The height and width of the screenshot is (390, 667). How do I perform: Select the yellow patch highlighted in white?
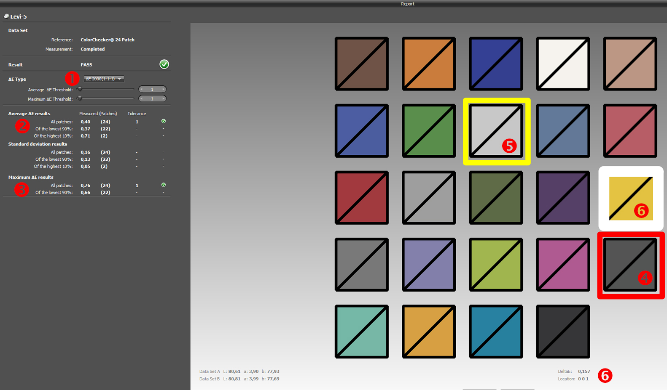(631, 198)
